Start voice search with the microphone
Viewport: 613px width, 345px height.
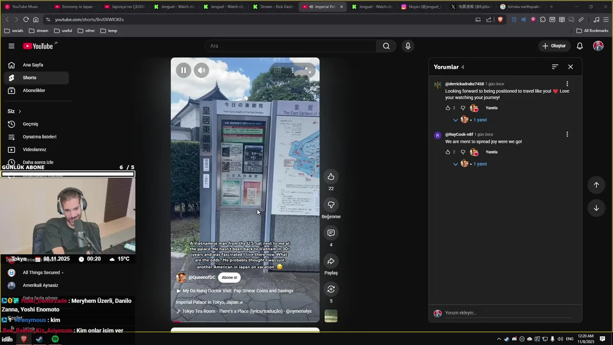point(408,46)
